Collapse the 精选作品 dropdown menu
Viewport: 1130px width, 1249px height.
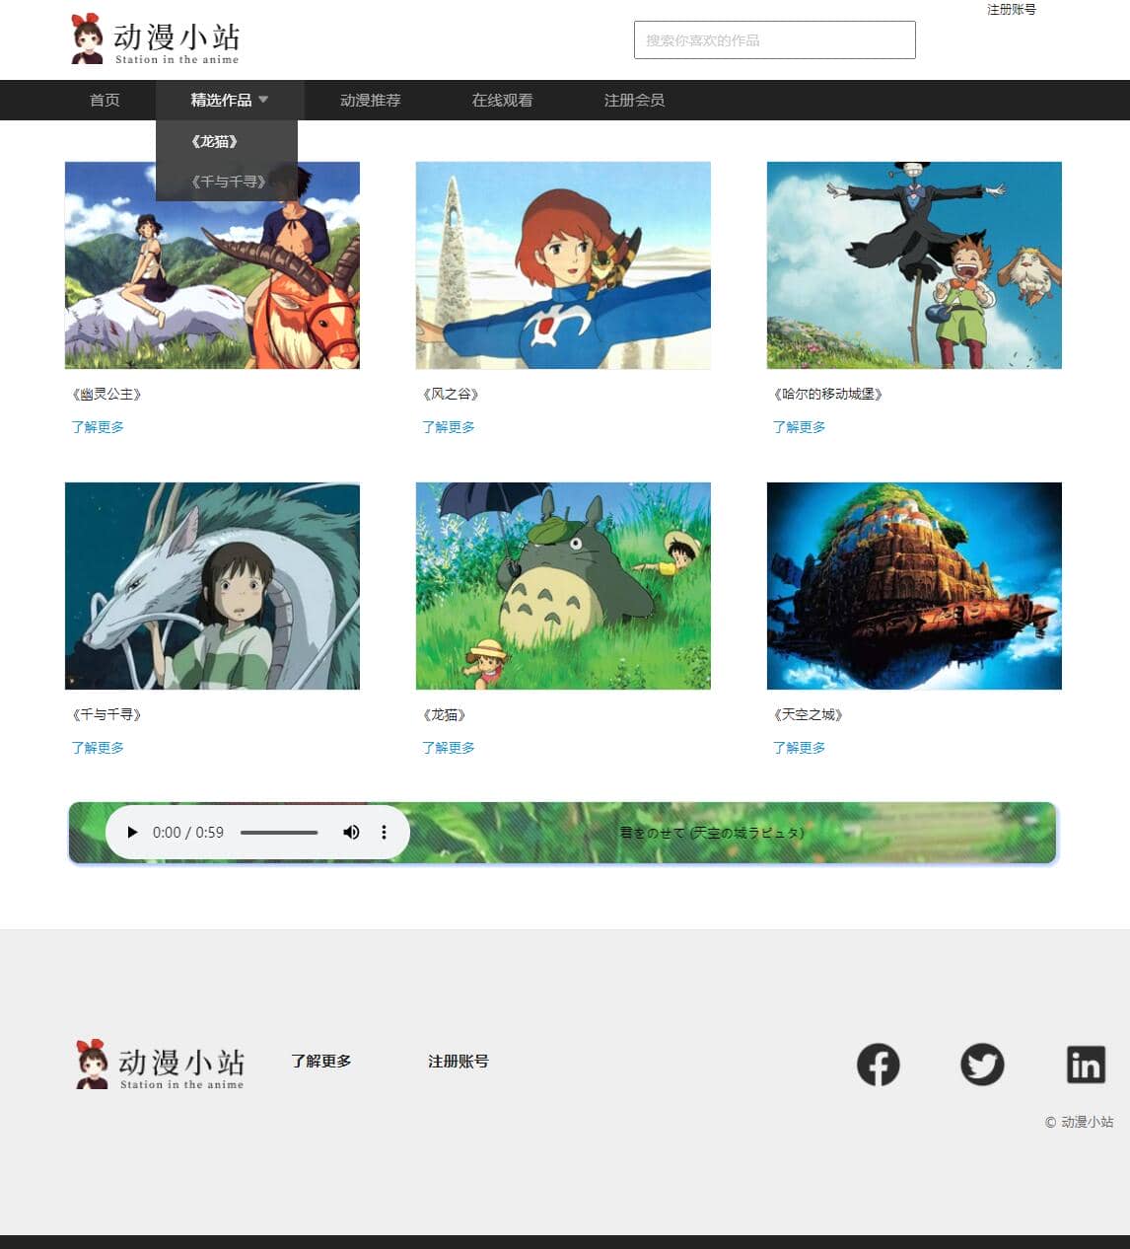(x=229, y=100)
